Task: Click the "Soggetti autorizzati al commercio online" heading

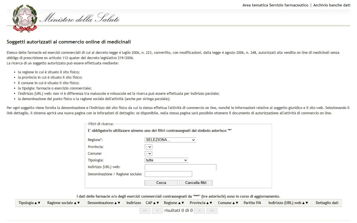Action: click(69, 42)
